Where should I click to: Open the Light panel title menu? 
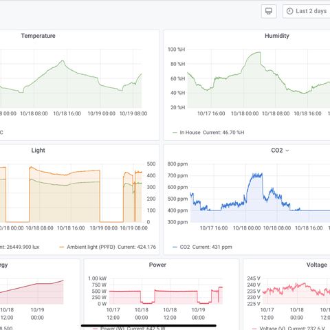38,151
